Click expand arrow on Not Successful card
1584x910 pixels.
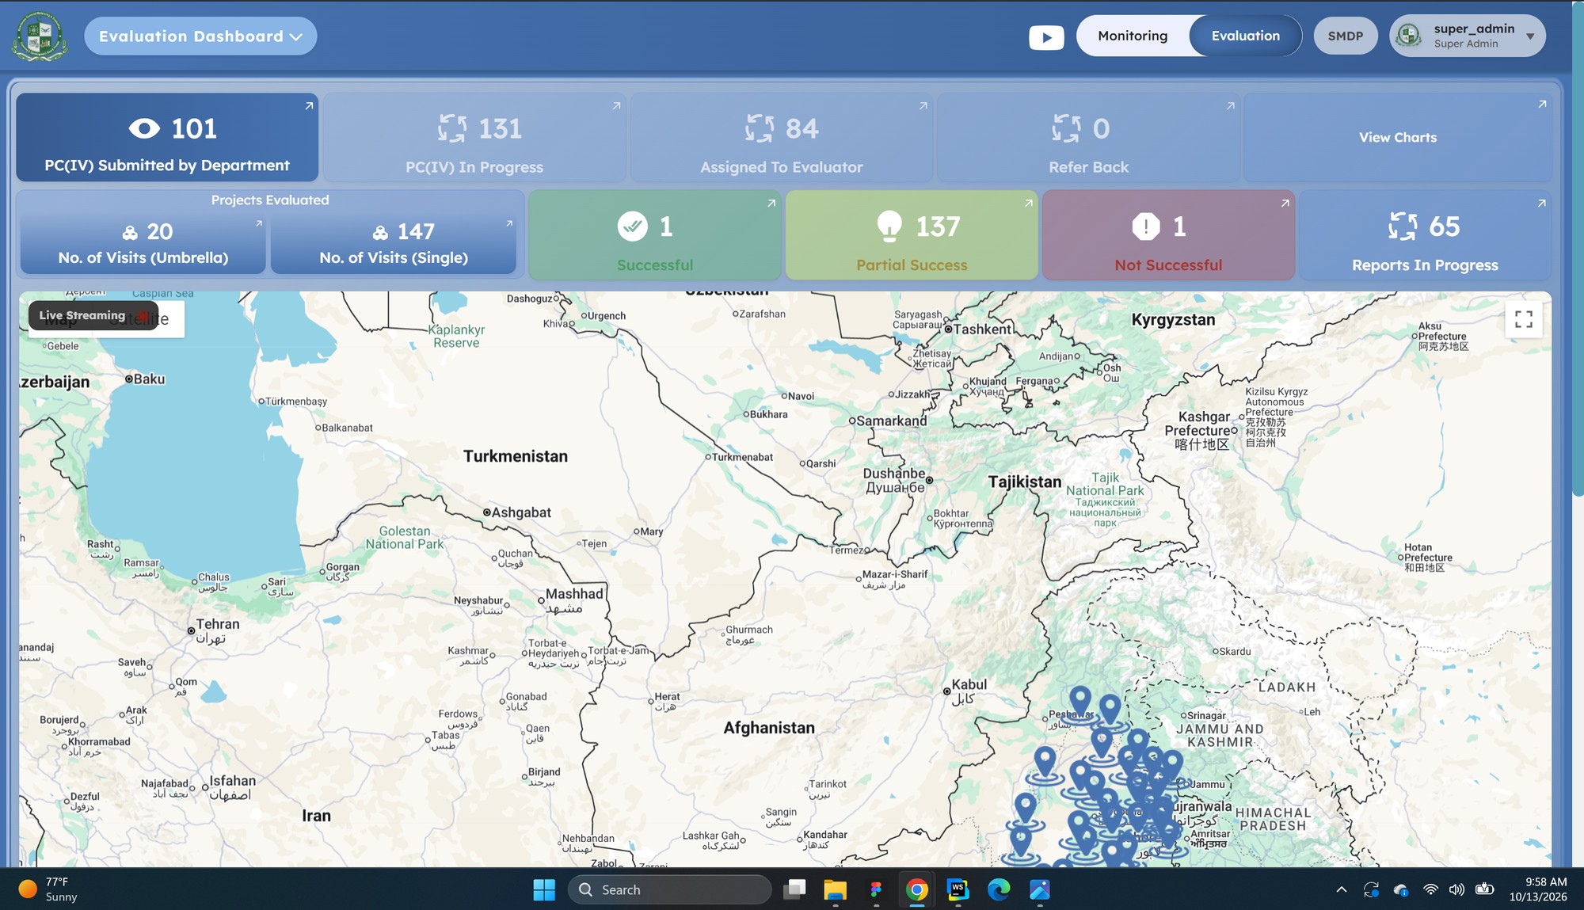pyautogui.click(x=1285, y=204)
